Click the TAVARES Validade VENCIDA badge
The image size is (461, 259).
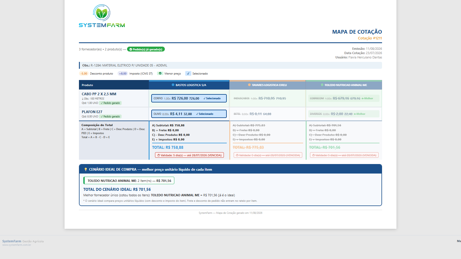coord(268,155)
